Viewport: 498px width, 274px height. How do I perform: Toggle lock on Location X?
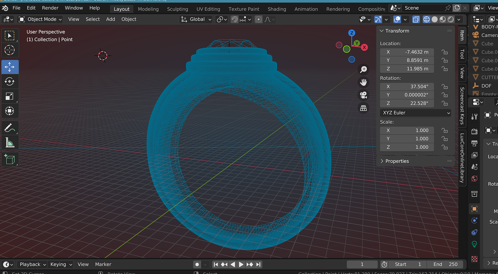click(x=445, y=52)
